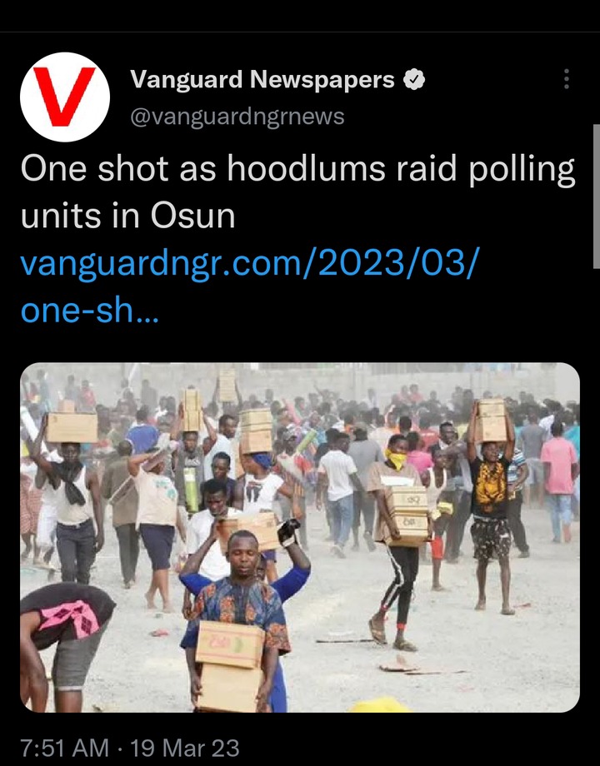Open the Vanguard Newspapers profile avatar
The width and height of the screenshot is (600, 766).
pos(64,97)
